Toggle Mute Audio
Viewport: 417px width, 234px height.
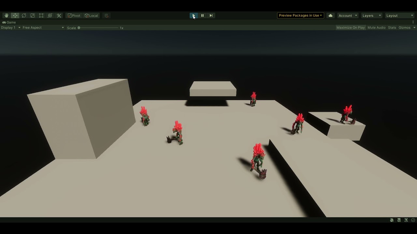click(x=376, y=28)
